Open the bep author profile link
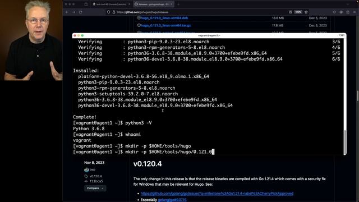This screenshot has height=202, width=359. [92, 169]
